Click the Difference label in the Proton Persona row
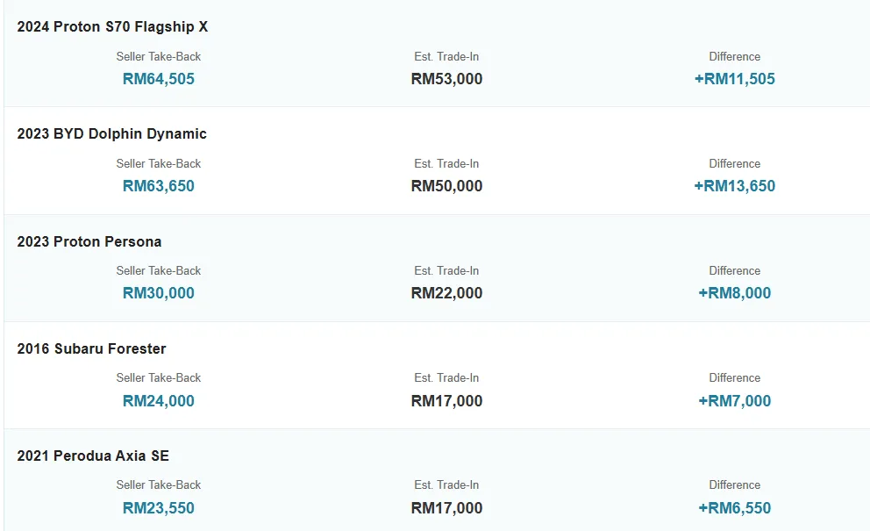Screen dimensions: 870x531 coord(735,271)
